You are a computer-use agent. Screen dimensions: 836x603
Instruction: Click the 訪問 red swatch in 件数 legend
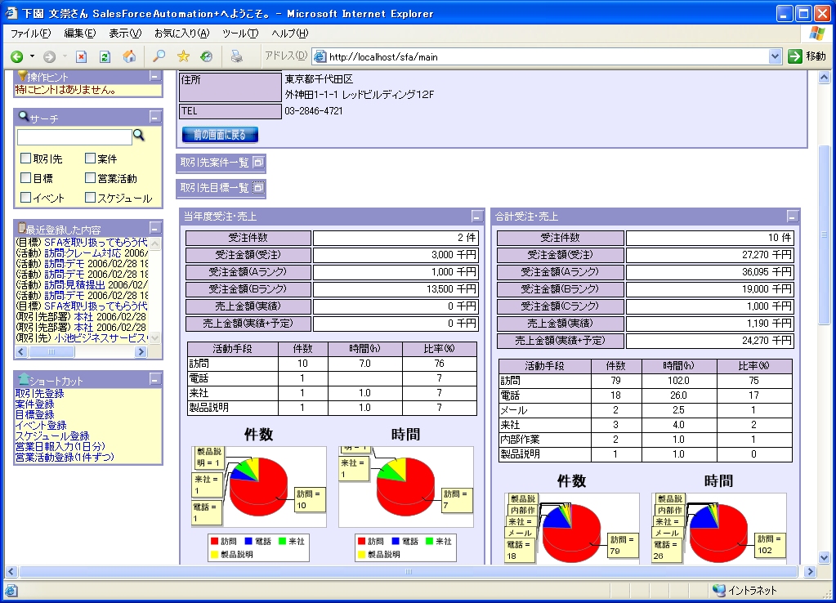(x=214, y=541)
